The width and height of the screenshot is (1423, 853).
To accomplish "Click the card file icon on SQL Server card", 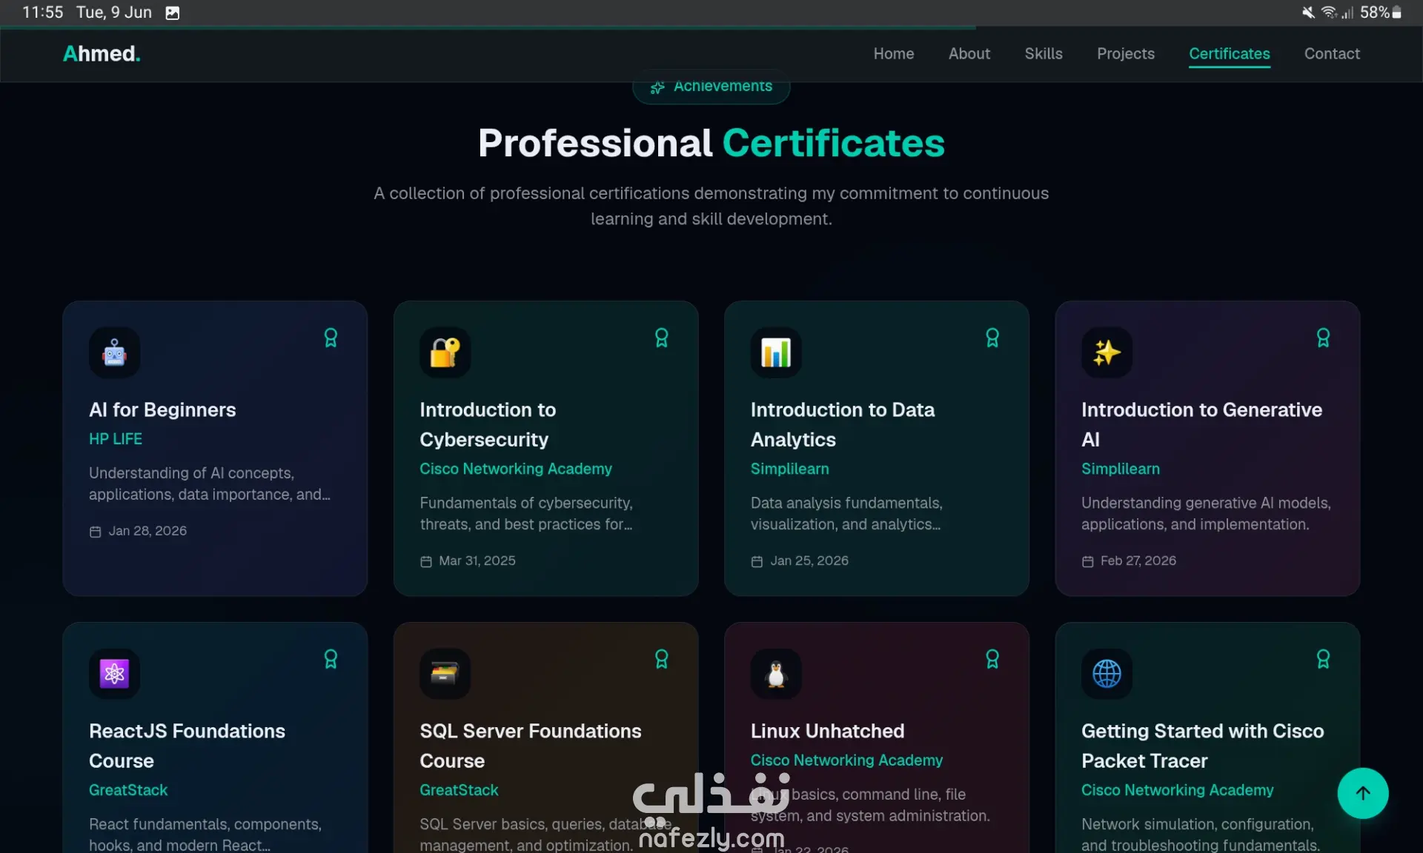I will tap(445, 674).
